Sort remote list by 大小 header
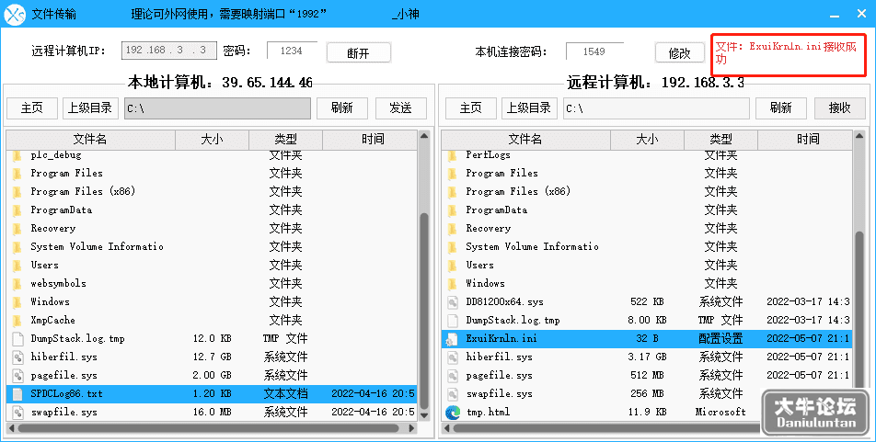Image resolution: width=876 pixels, height=442 pixels. pyautogui.click(x=648, y=140)
